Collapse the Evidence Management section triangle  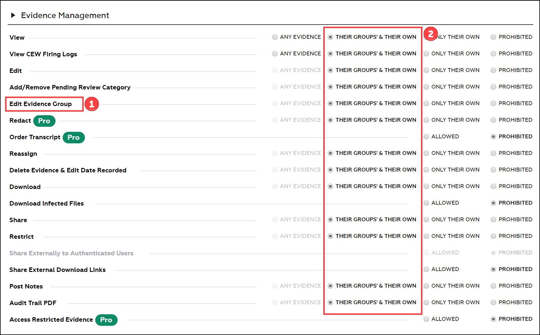tap(13, 15)
